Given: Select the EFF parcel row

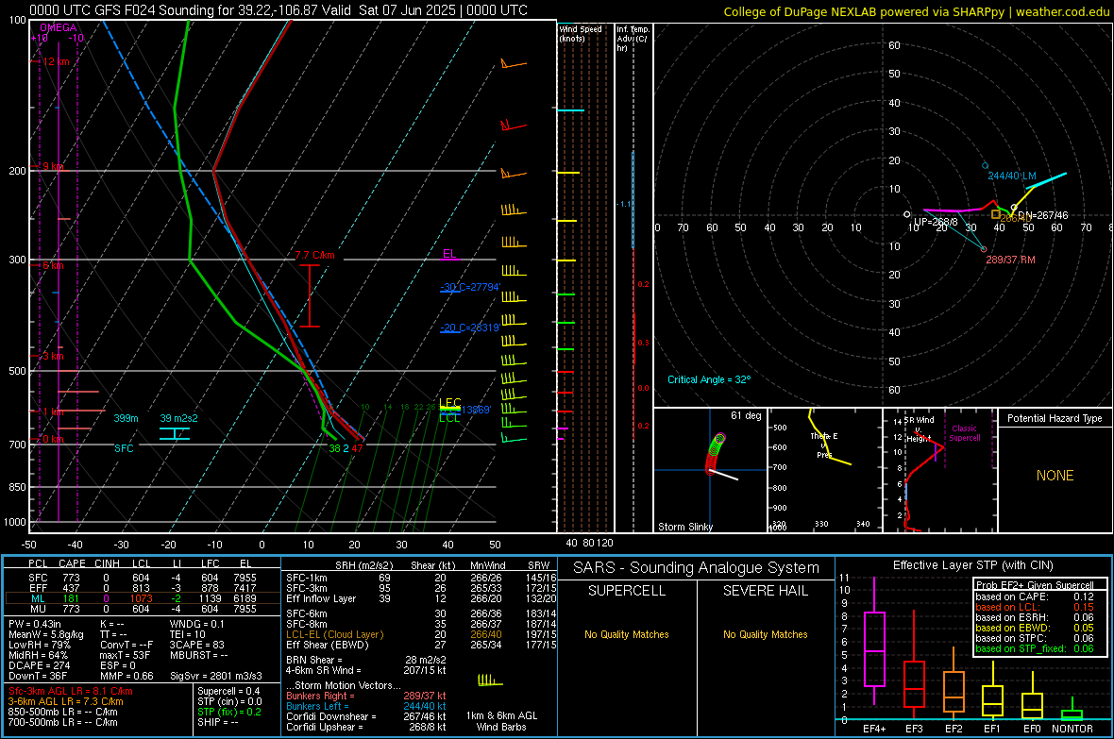Looking at the screenshot, I should 143,588.
